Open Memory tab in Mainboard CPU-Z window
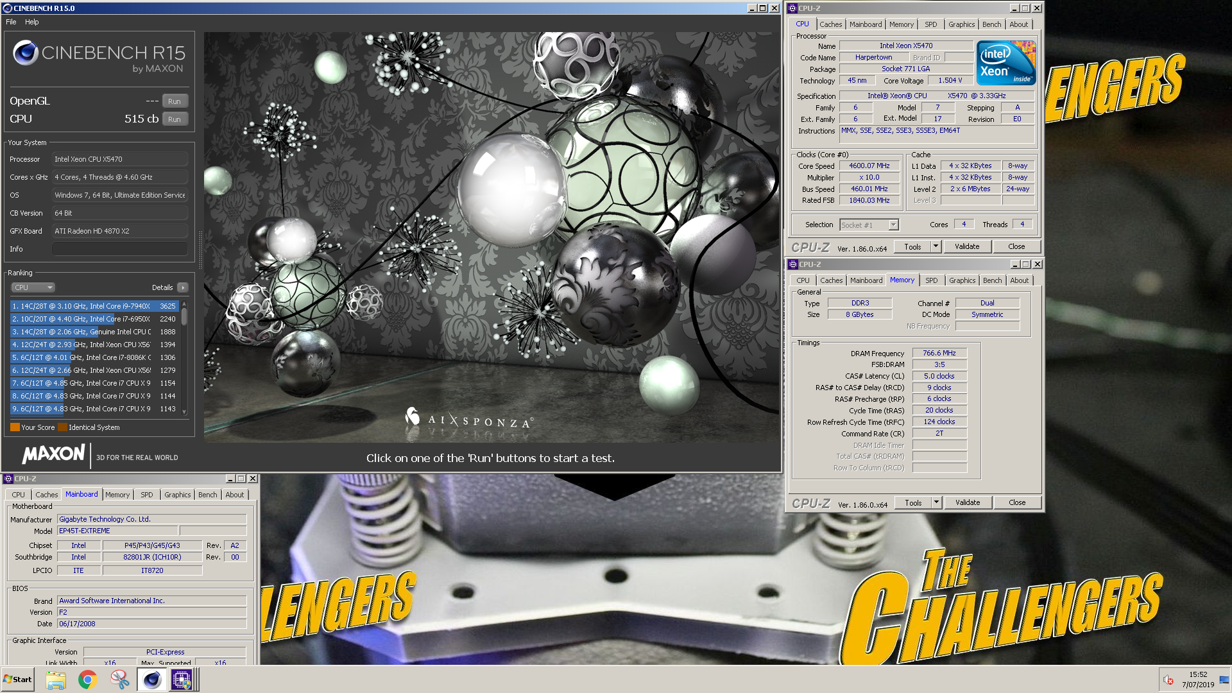 117,495
